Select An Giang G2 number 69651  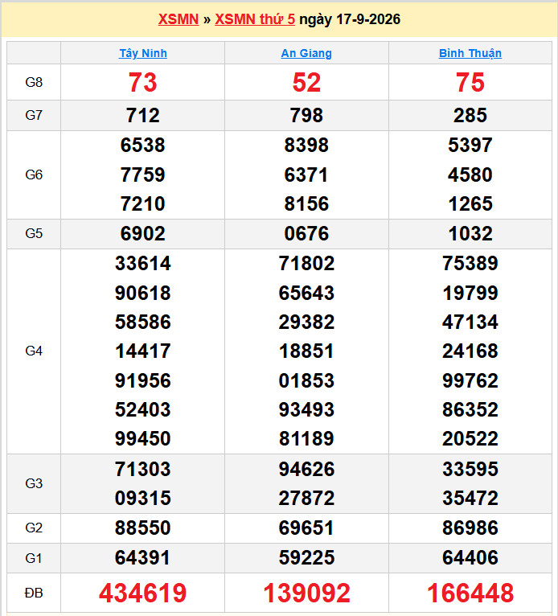tap(306, 528)
